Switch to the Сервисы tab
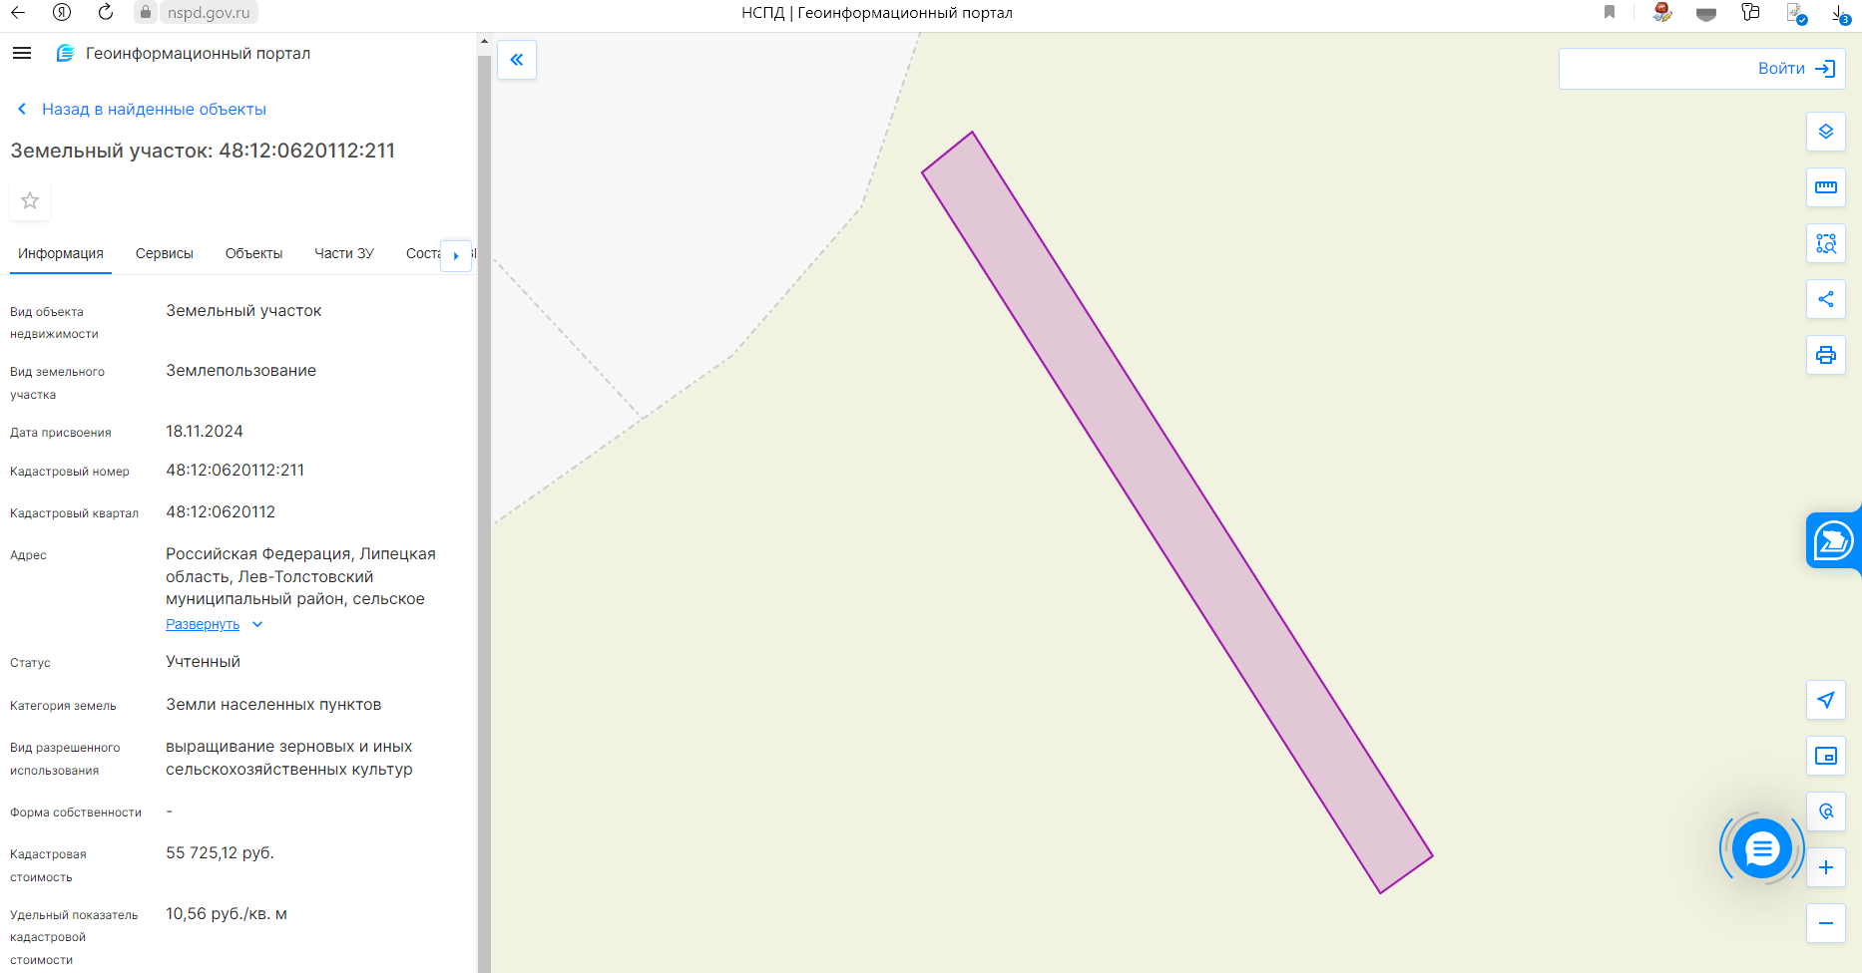The height and width of the screenshot is (973, 1862). pos(165,253)
